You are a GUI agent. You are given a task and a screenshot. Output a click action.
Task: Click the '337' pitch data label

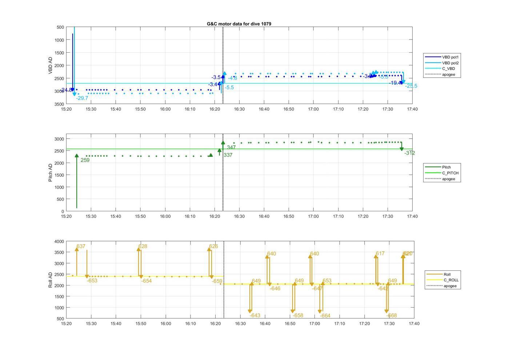[x=228, y=155]
